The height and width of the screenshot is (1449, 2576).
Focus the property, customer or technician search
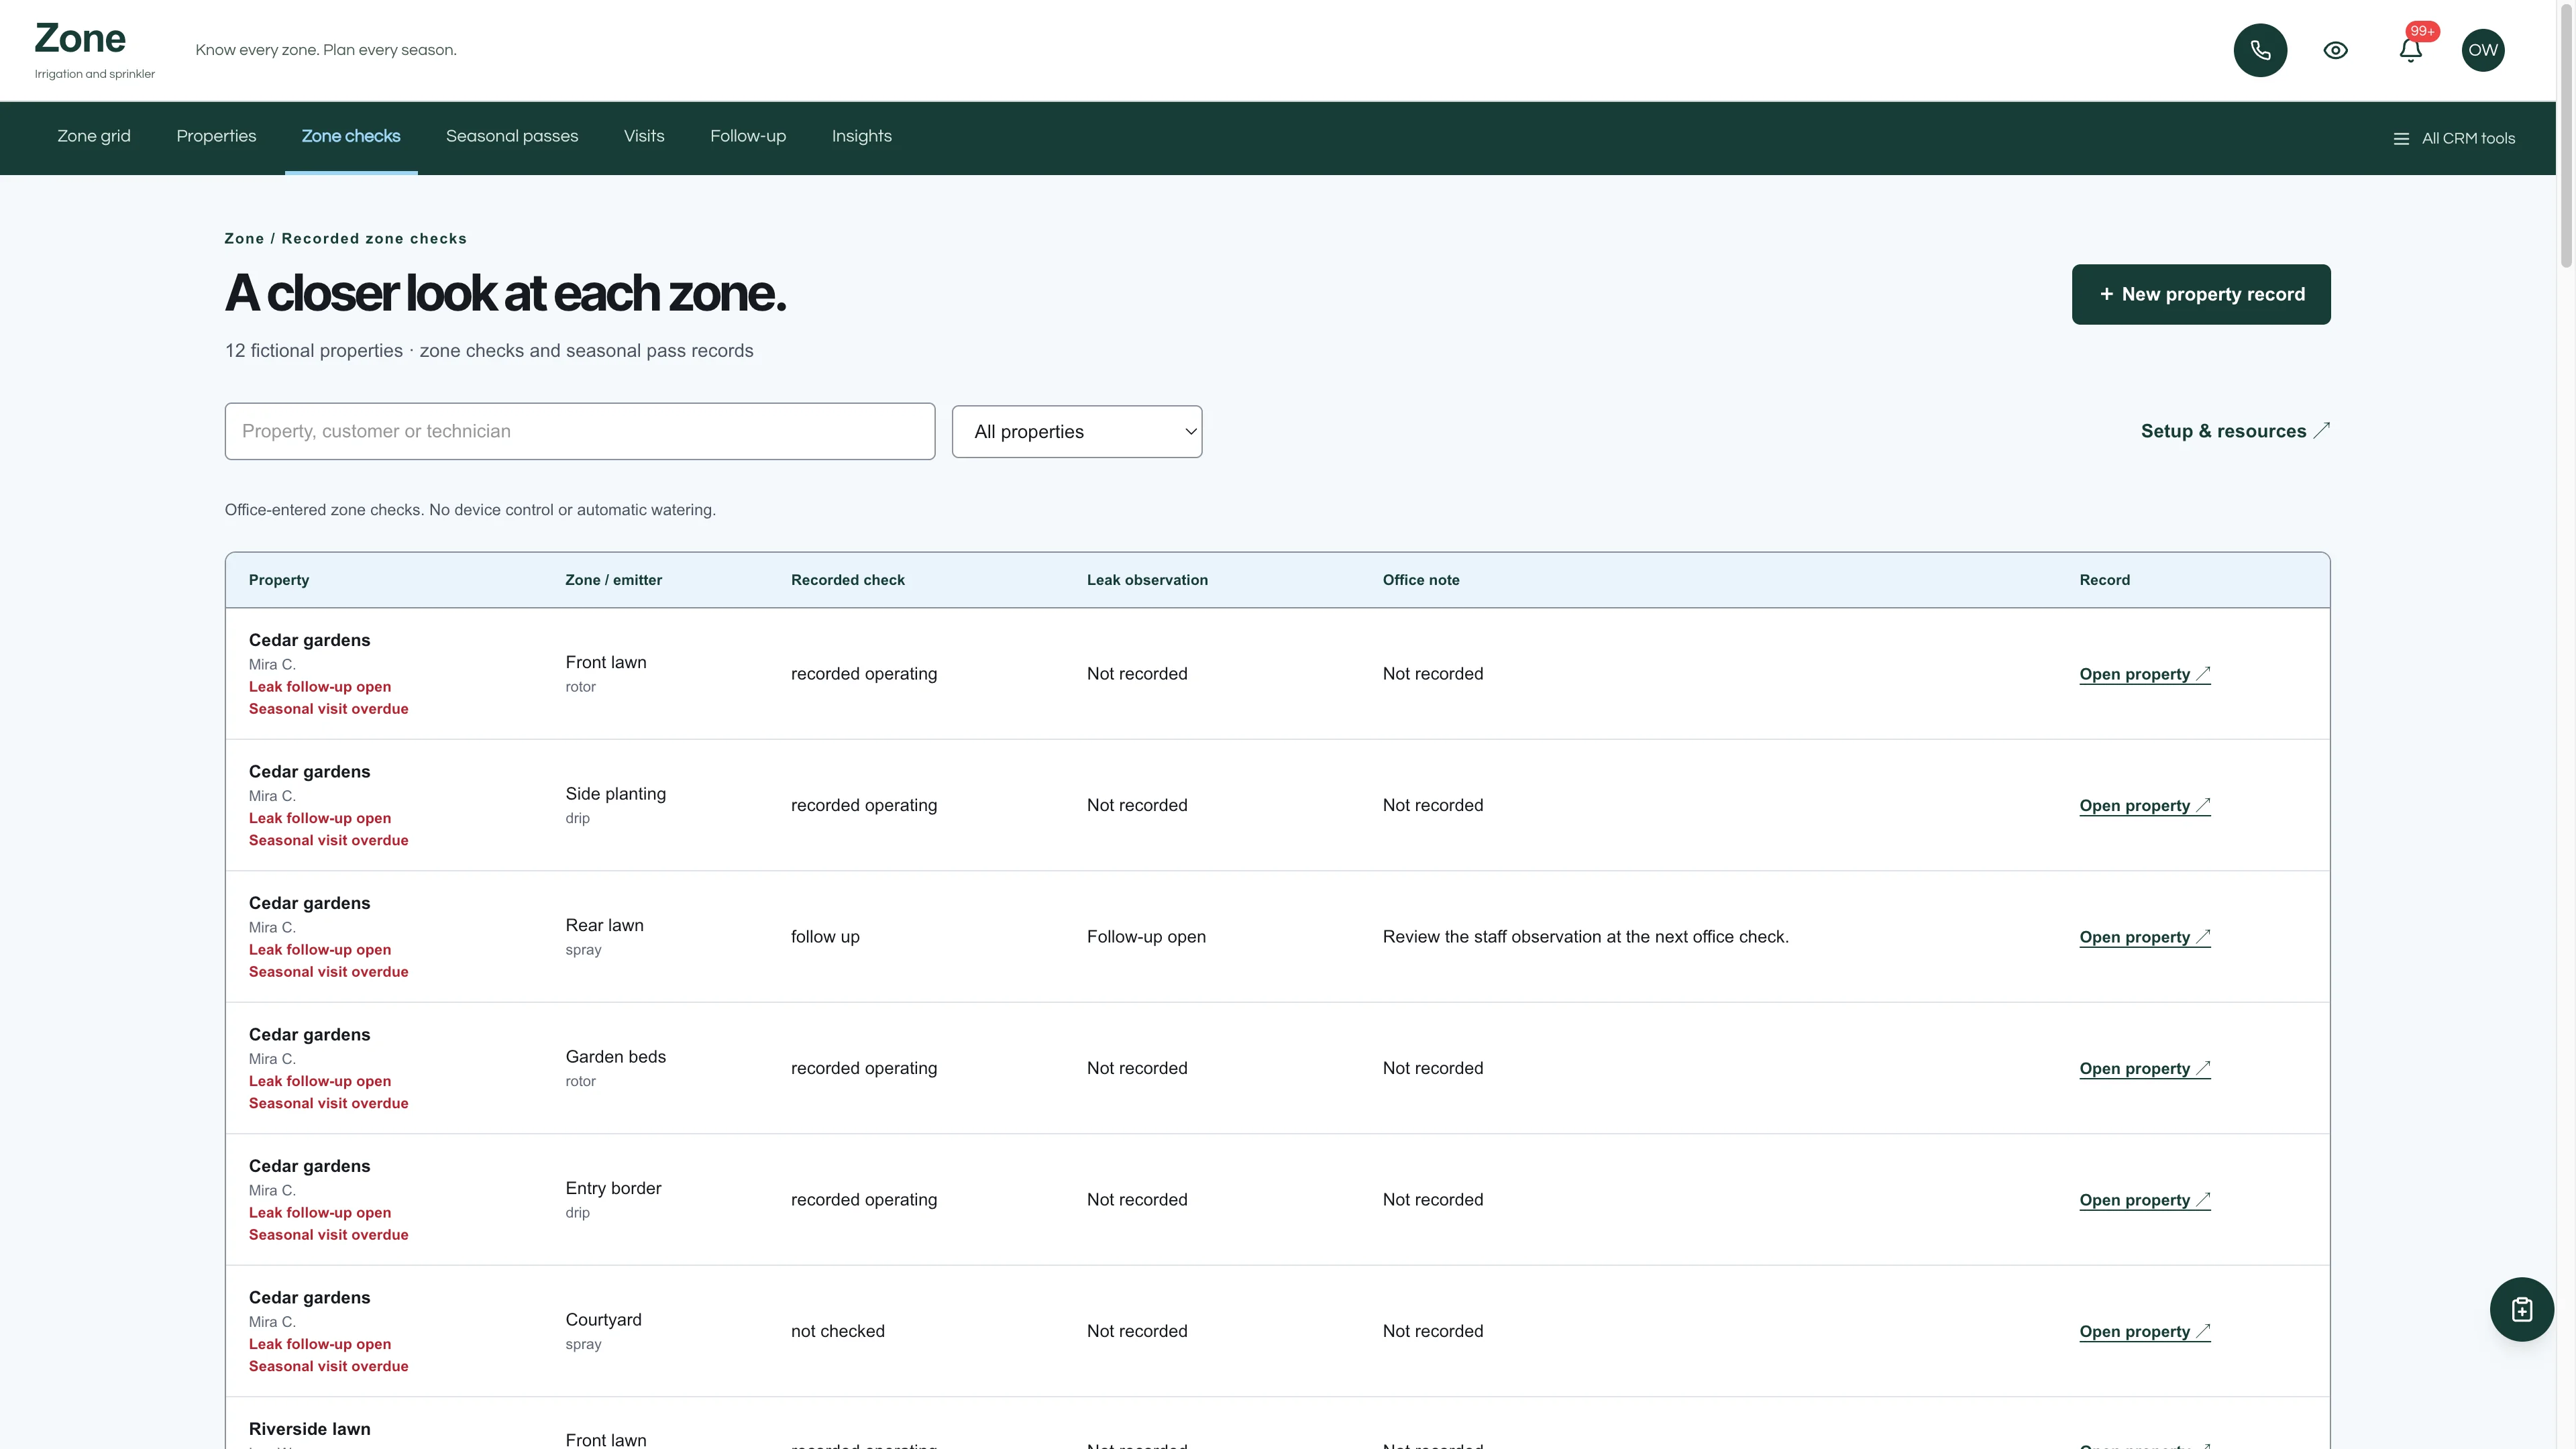pyautogui.click(x=580, y=431)
